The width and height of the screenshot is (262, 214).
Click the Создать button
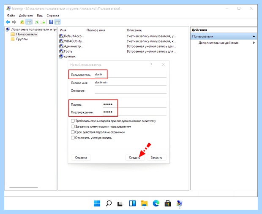135,158
